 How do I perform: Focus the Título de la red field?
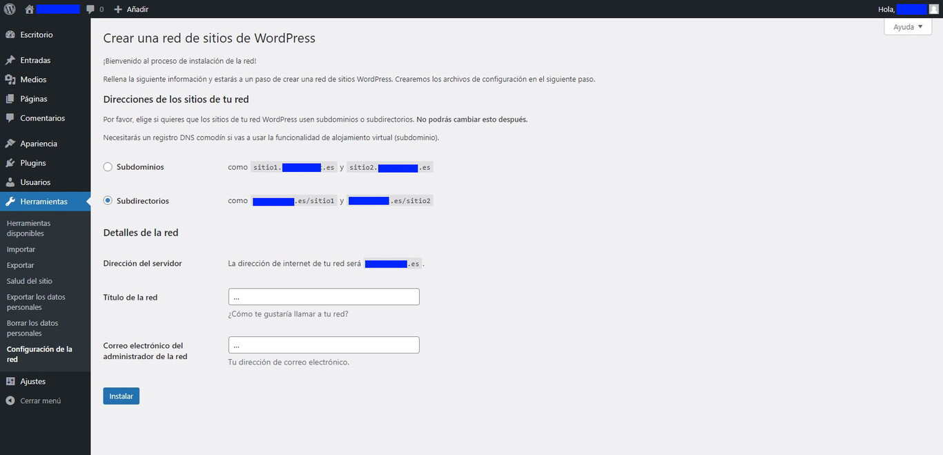coord(324,297)
